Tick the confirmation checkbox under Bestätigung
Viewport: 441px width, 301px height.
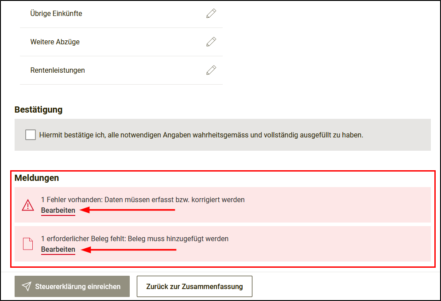(31, 135)
